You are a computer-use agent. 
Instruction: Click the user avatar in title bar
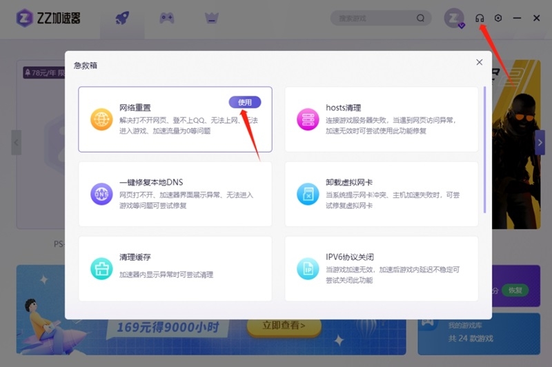click(x=454, y=19)
